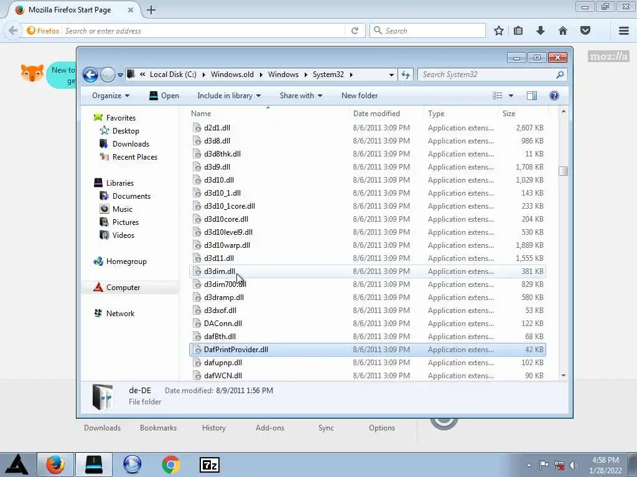
Task: Click the Search System32 field
Action: [x=492, y=75]
